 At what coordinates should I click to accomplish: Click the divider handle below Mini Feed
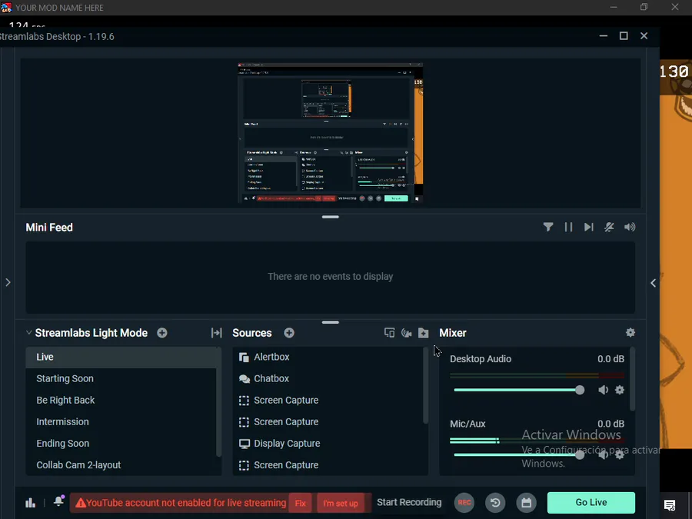click(x=330, y=322)
